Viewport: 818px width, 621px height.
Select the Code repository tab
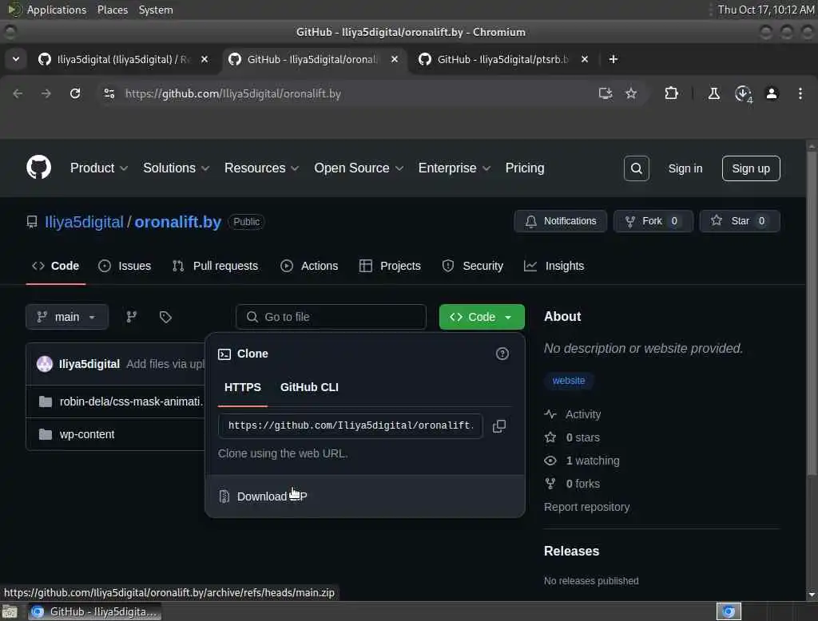point(55,265)
